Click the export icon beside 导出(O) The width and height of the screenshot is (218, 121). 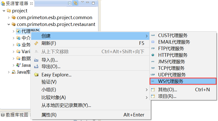pyautogui.click(x=36, y=67)
